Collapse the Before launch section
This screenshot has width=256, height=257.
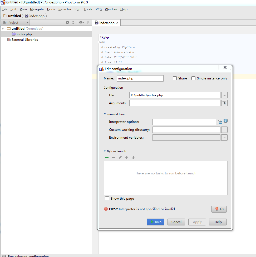pyautogui.click(x=105, y=151)
